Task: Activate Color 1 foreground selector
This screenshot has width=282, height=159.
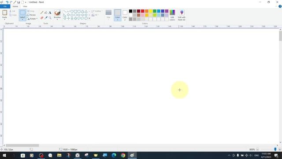Action: pyautogui.click(x=118, y=15)
